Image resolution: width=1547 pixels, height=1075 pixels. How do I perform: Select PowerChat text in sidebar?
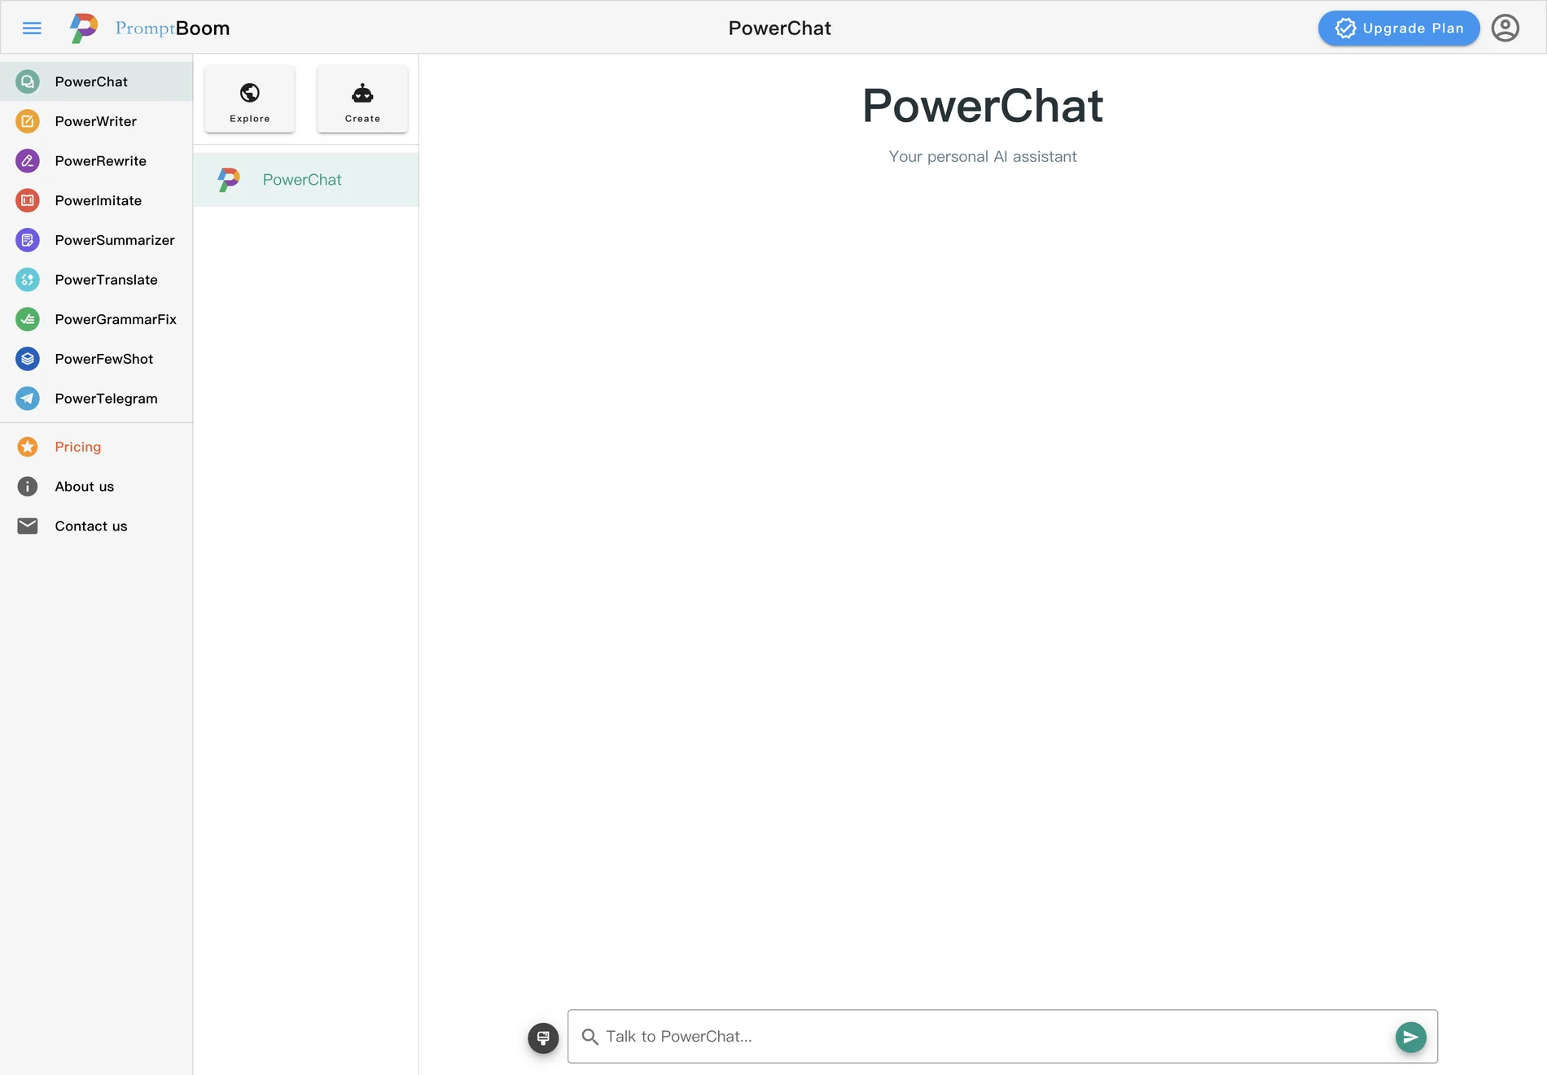(91, 81)
